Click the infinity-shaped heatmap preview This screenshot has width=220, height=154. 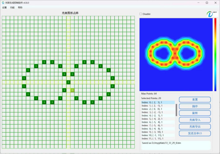coord(176,55)
